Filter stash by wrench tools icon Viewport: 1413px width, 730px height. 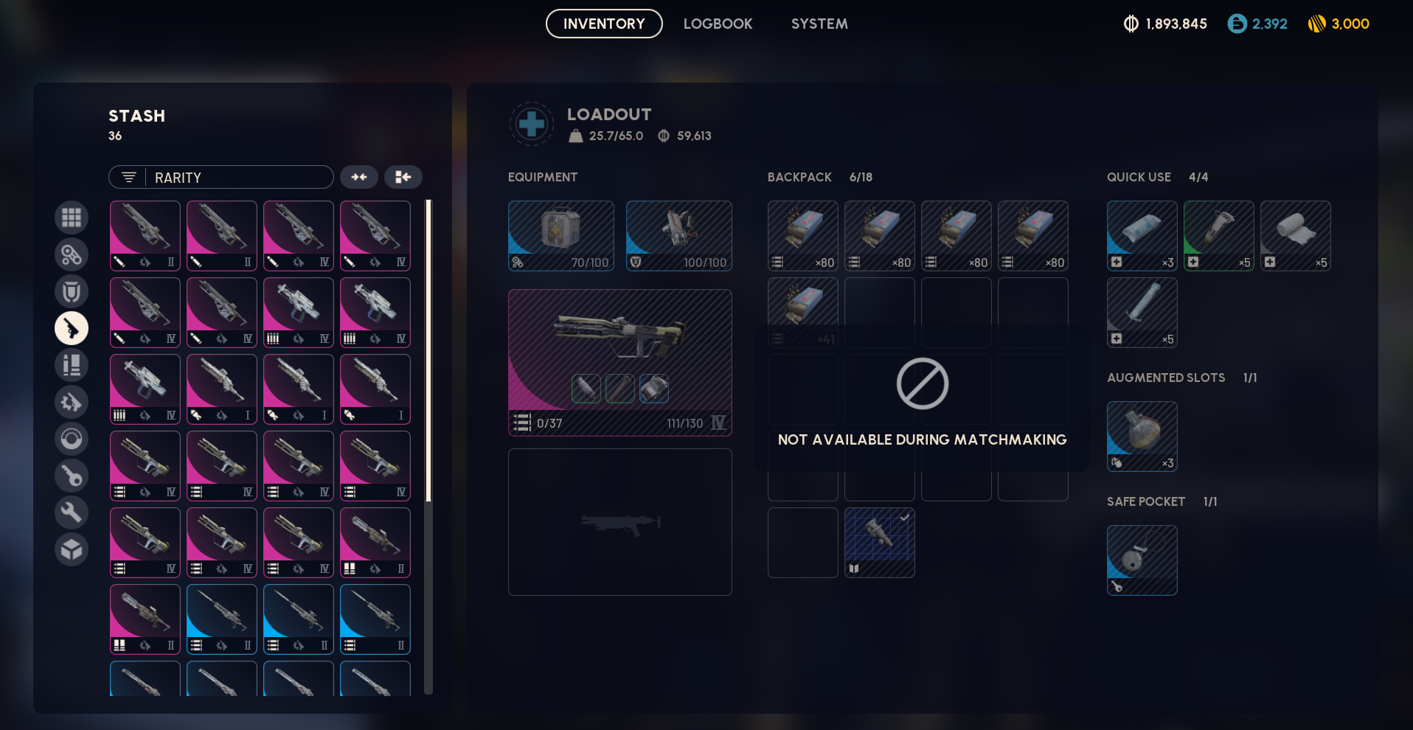[72, 512]
